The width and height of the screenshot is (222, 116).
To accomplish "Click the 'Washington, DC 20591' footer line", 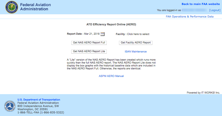I will [x=33, y=109].
